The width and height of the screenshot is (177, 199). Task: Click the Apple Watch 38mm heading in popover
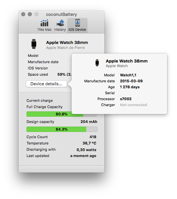point(127,61)
